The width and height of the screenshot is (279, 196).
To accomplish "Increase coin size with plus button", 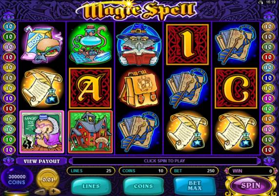I will (x=53, y=191).
